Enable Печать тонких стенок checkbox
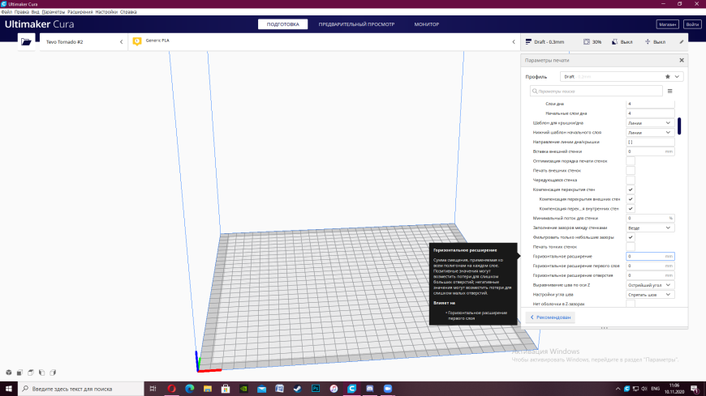The image size is (706, 396). pyautogui.click(x=631, y=247)
